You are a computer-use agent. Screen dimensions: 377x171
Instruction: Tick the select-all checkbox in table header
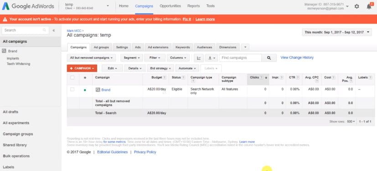coord(72,78)
